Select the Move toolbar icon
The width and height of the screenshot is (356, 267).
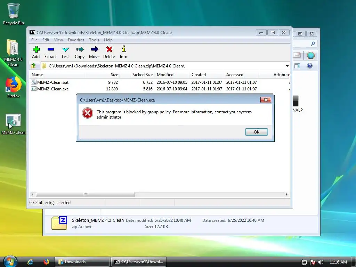click(94, 52)
